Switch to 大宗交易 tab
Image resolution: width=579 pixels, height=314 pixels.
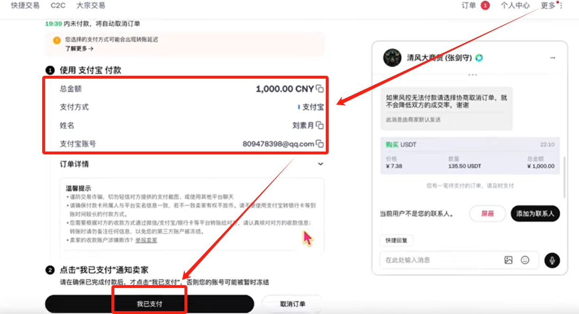91,6
